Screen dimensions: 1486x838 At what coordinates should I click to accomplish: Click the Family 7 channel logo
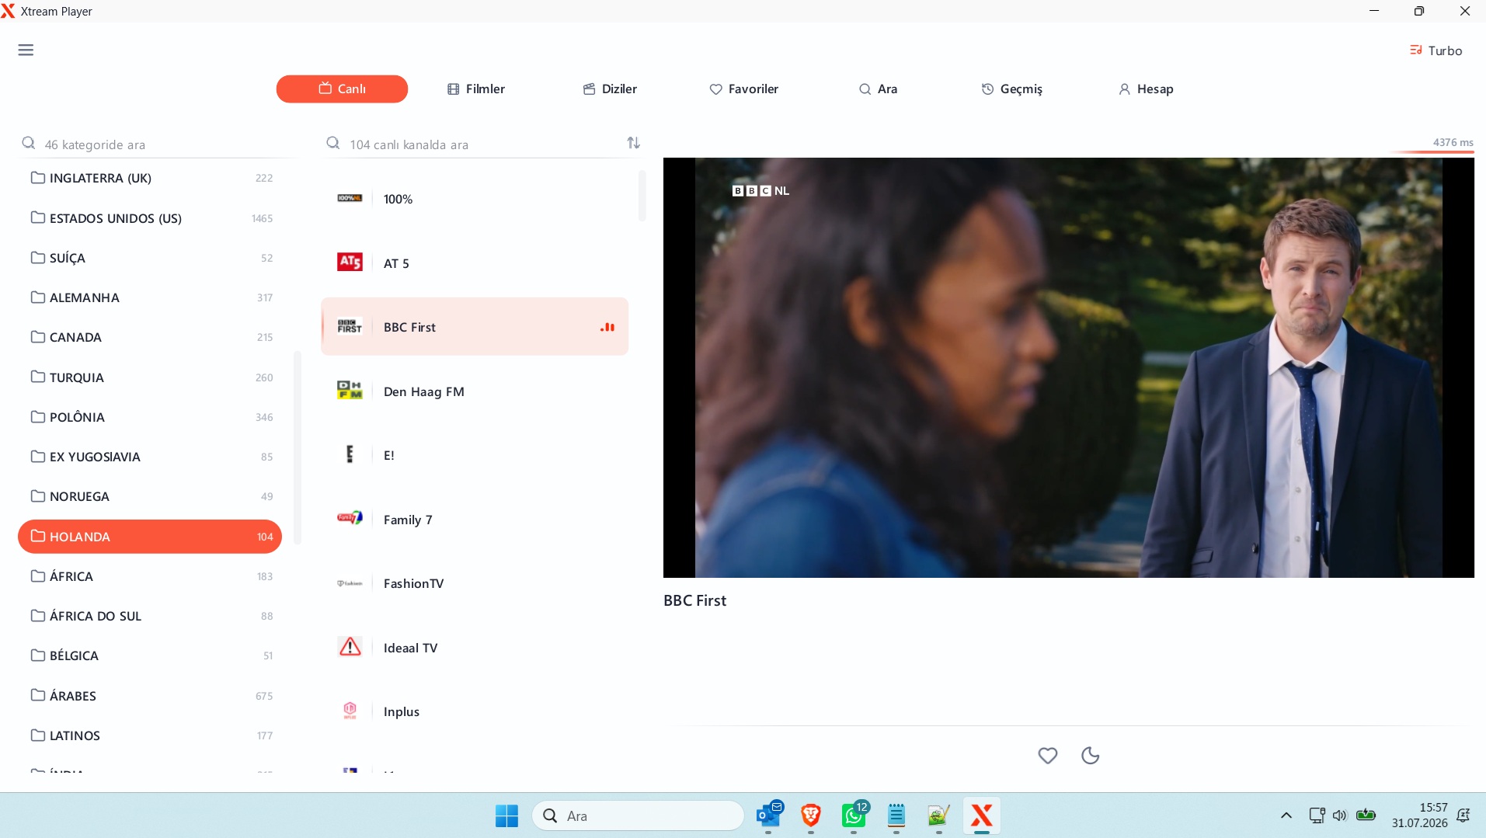pos(350,518)
